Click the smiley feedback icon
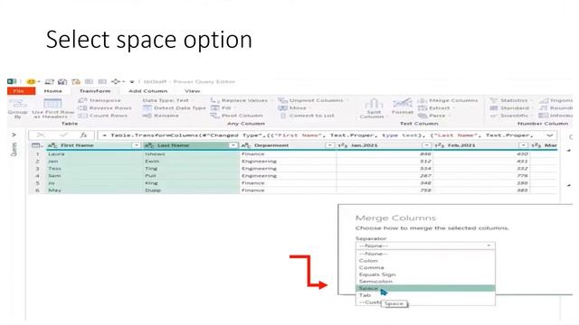 pos(31,81)
